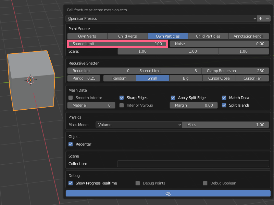274x205 pixels.
Task: Select Child Particles point source
Action: (208, 36)
